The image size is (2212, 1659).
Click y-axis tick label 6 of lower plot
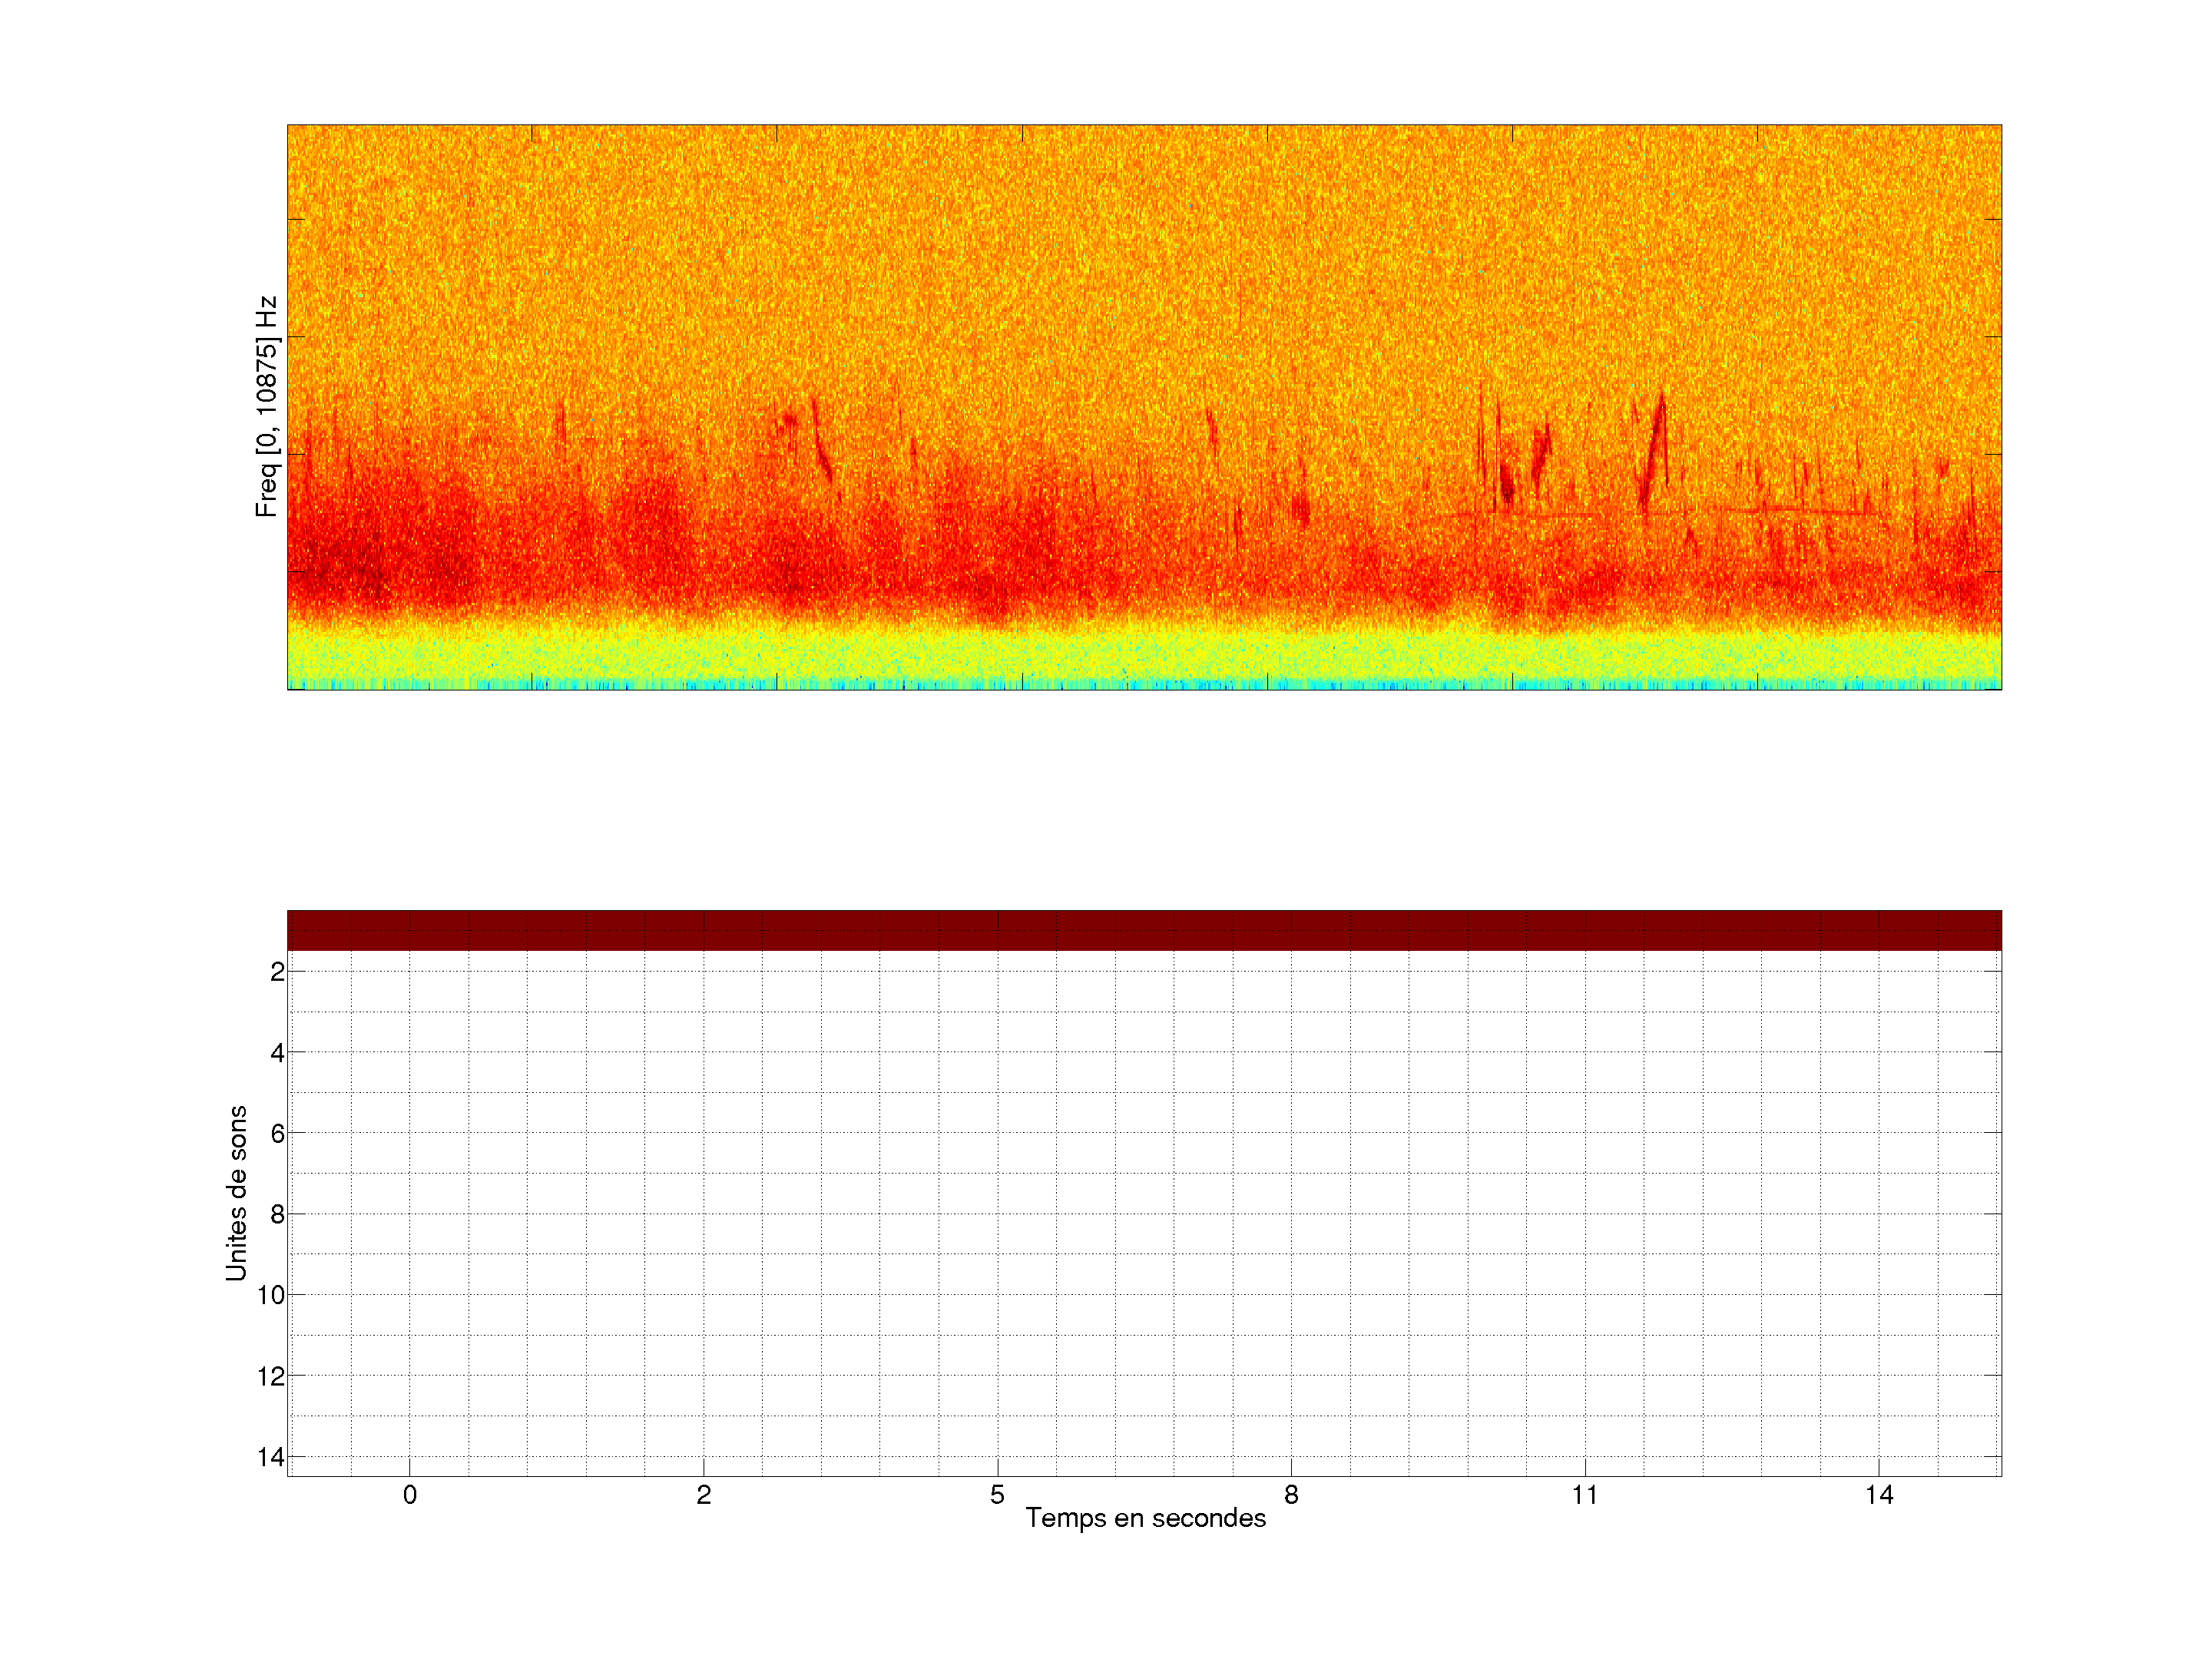tap(277, 1134)
